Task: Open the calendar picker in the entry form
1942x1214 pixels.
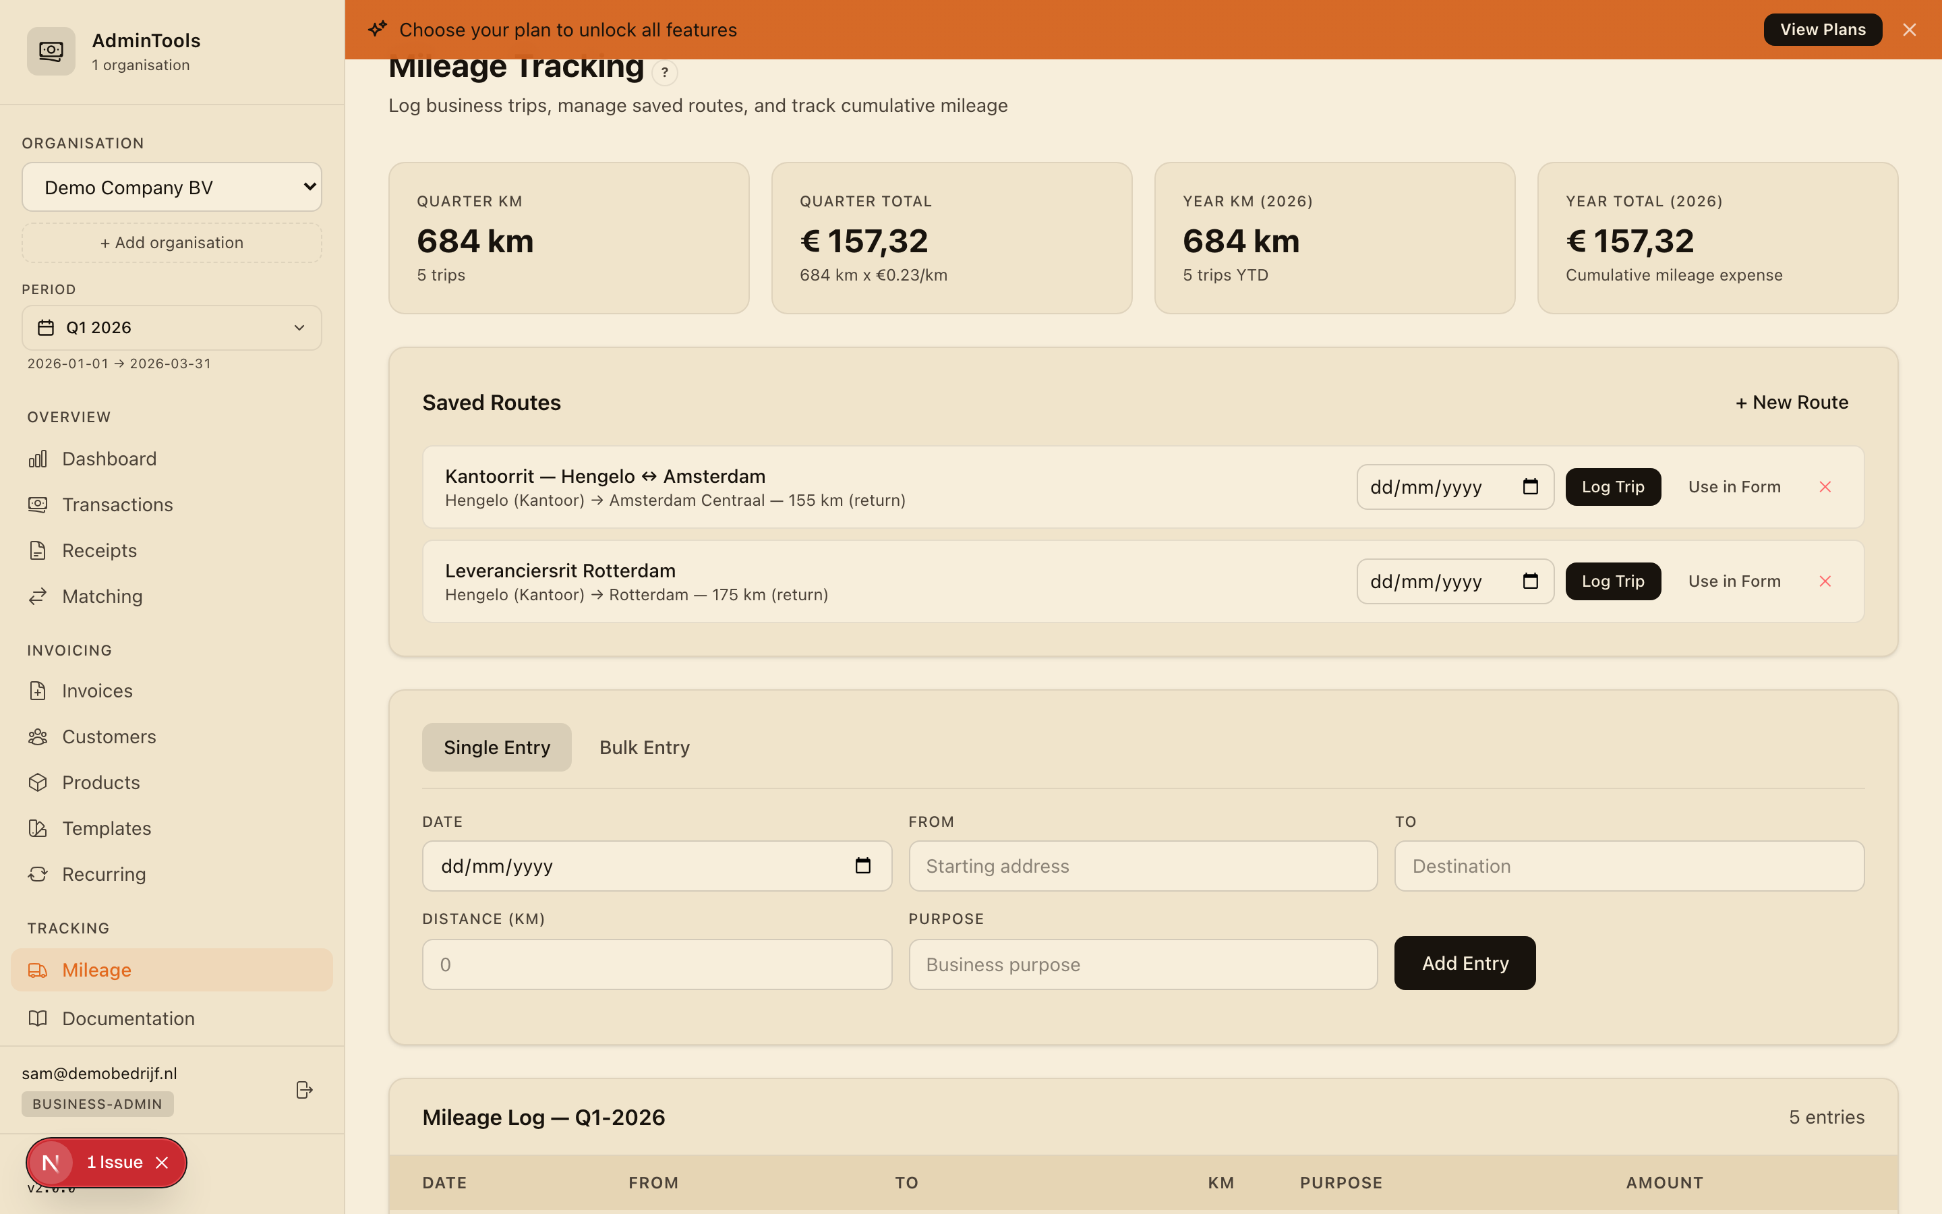Action: coord(862,865)
